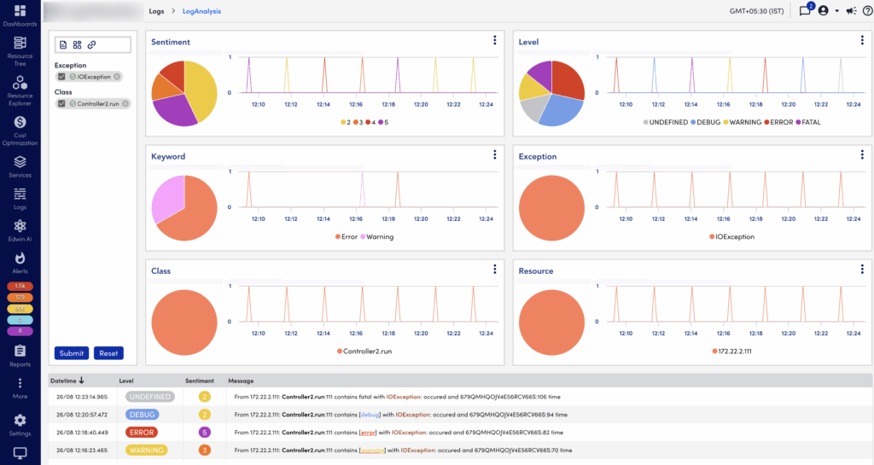Uncheck the Controller2.run filter checkbox
The image size is (874, 465).
click(61, 103)
